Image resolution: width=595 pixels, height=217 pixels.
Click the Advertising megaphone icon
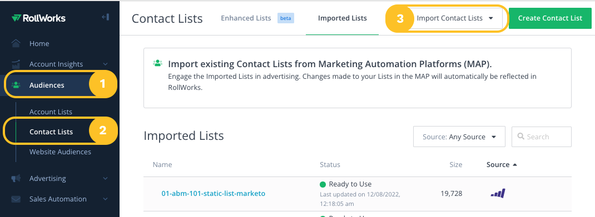pyautogui.click(x=16, y=178)
